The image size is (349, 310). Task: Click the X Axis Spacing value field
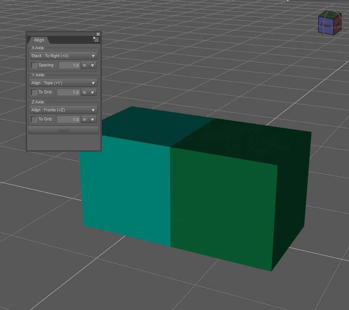69,65
